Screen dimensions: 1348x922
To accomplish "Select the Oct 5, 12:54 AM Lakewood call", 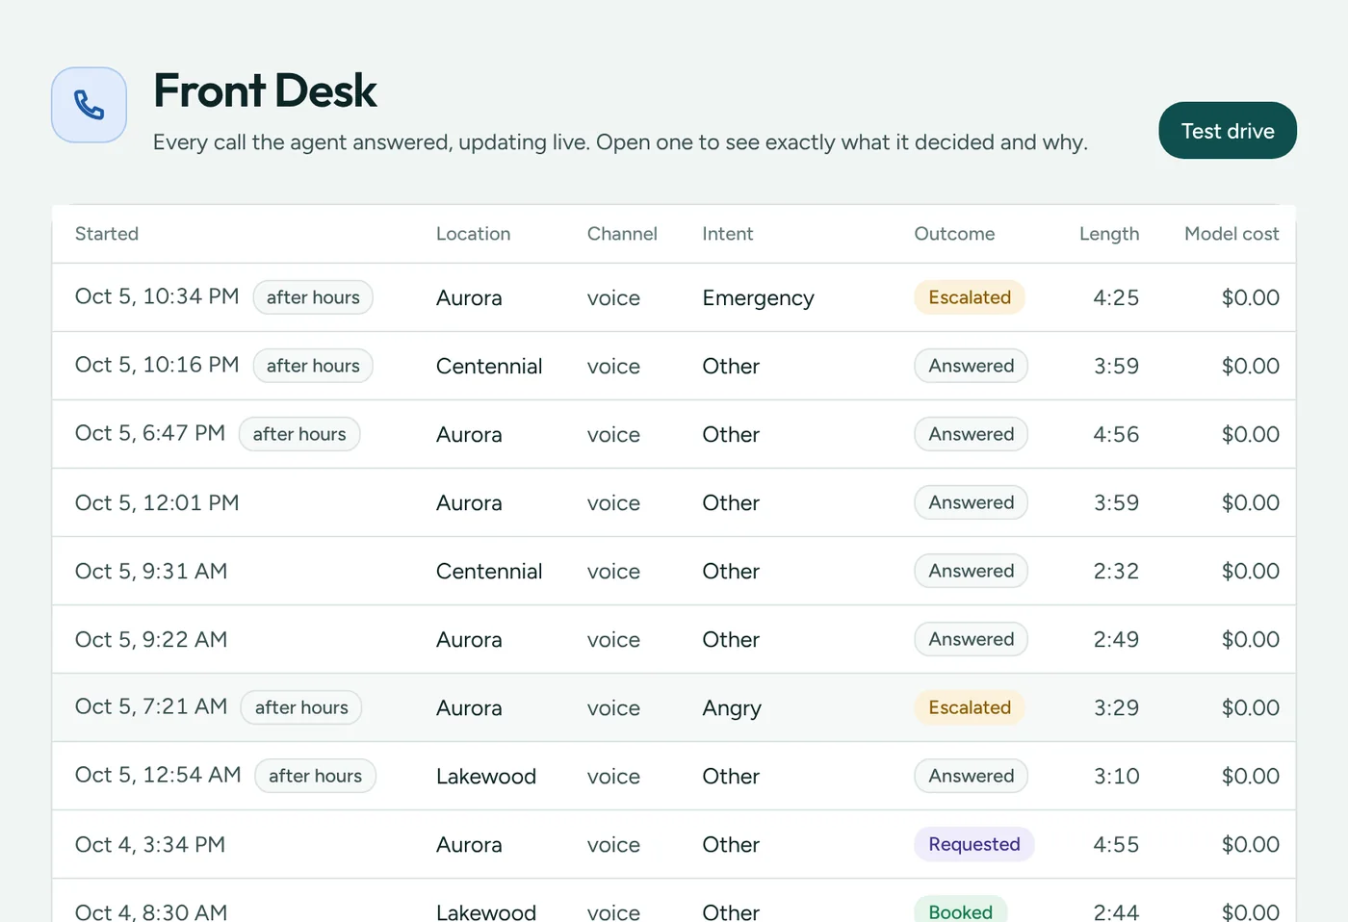I will click(x=674, y=776).
